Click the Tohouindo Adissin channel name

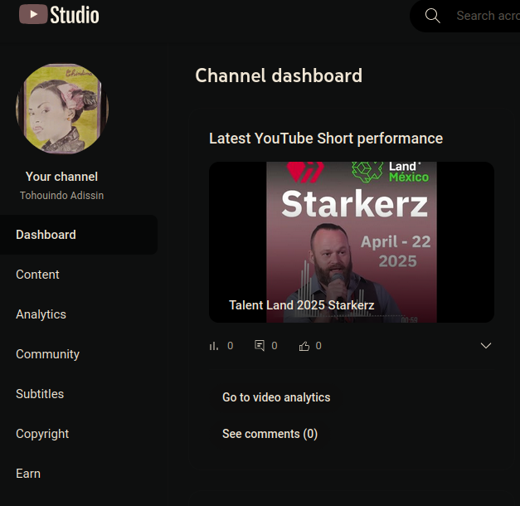(61, 196)
